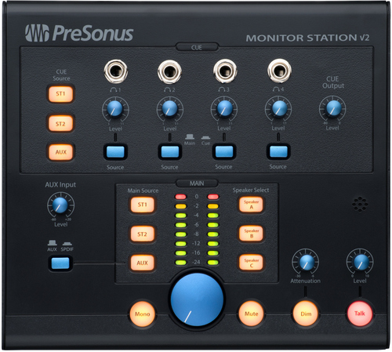
Task: Click the red top-left clip LED
Action: [181, 197]
